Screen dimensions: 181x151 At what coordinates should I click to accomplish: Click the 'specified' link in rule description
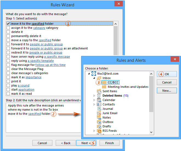(x=35, y=114)
